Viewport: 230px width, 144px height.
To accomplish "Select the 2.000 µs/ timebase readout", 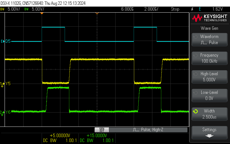I will pyautogui.click(x=151, y=9).
